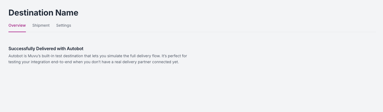Image resolution: width=383 pixels, height=112 pixels.
Task: Click the phrase "full delivery flow"
Action: tap(148, 56)
